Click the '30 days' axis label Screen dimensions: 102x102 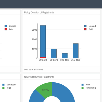point(43,60)
